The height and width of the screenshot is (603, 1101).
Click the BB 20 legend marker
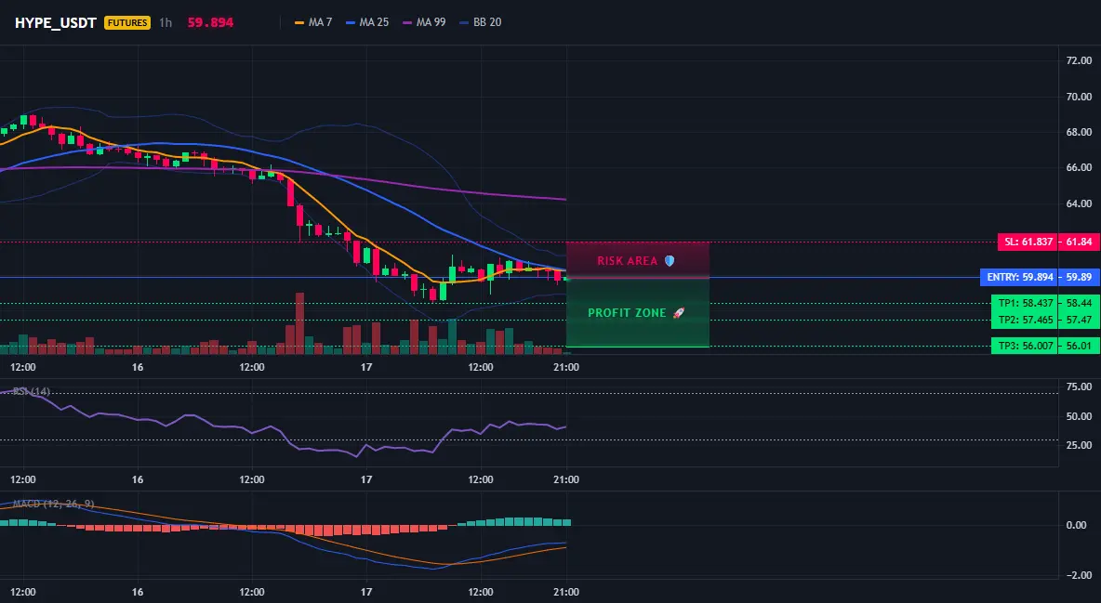(464, 22)
